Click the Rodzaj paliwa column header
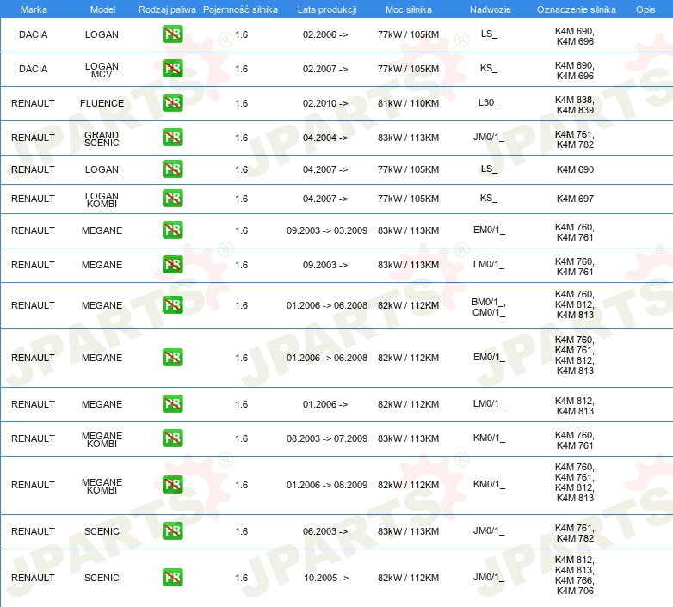The width and height of the screenshot is (673, 607). tap(167, 9)
